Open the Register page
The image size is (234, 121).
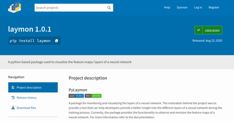pos(214,8)
